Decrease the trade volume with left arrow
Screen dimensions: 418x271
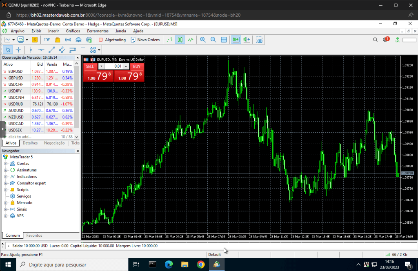(x=101, y=67)
